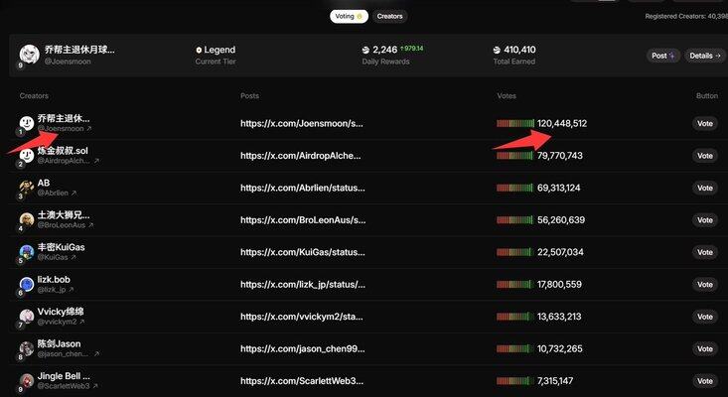Click the KuiGas creator avatar
Viewport: 728px width, 397px height.
[x=26, y=252]
